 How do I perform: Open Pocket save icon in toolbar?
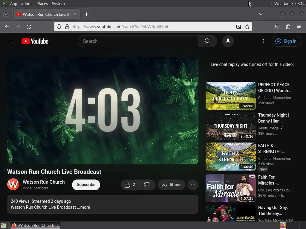(x=277, y=27)
